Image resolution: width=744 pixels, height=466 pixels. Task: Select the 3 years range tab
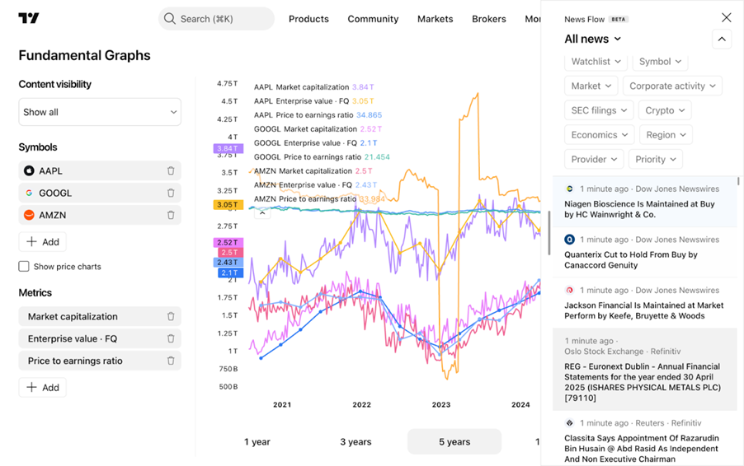[x=356, y=442]
